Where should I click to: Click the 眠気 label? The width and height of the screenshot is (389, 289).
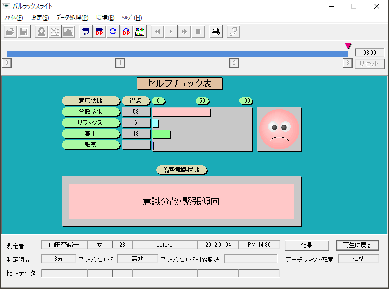(91, 145)
